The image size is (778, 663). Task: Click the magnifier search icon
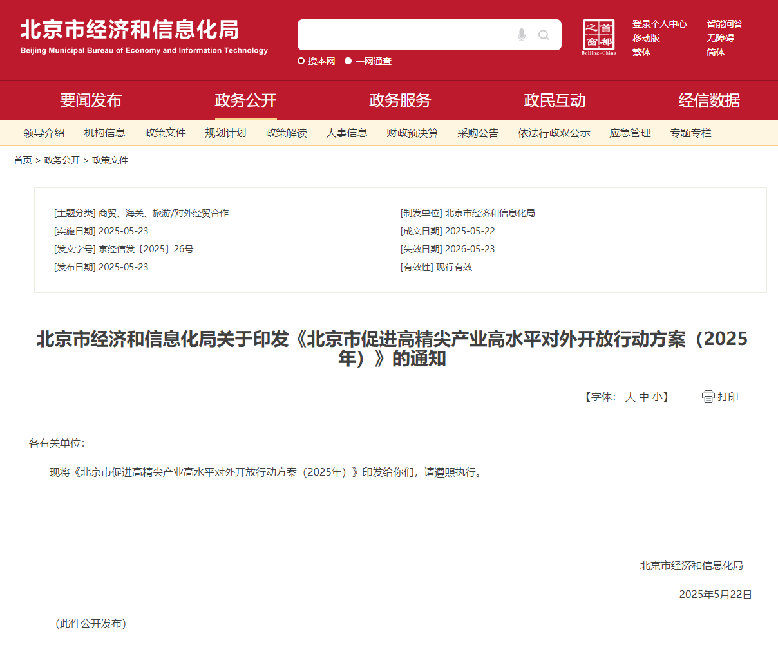(x=544, y=35)
